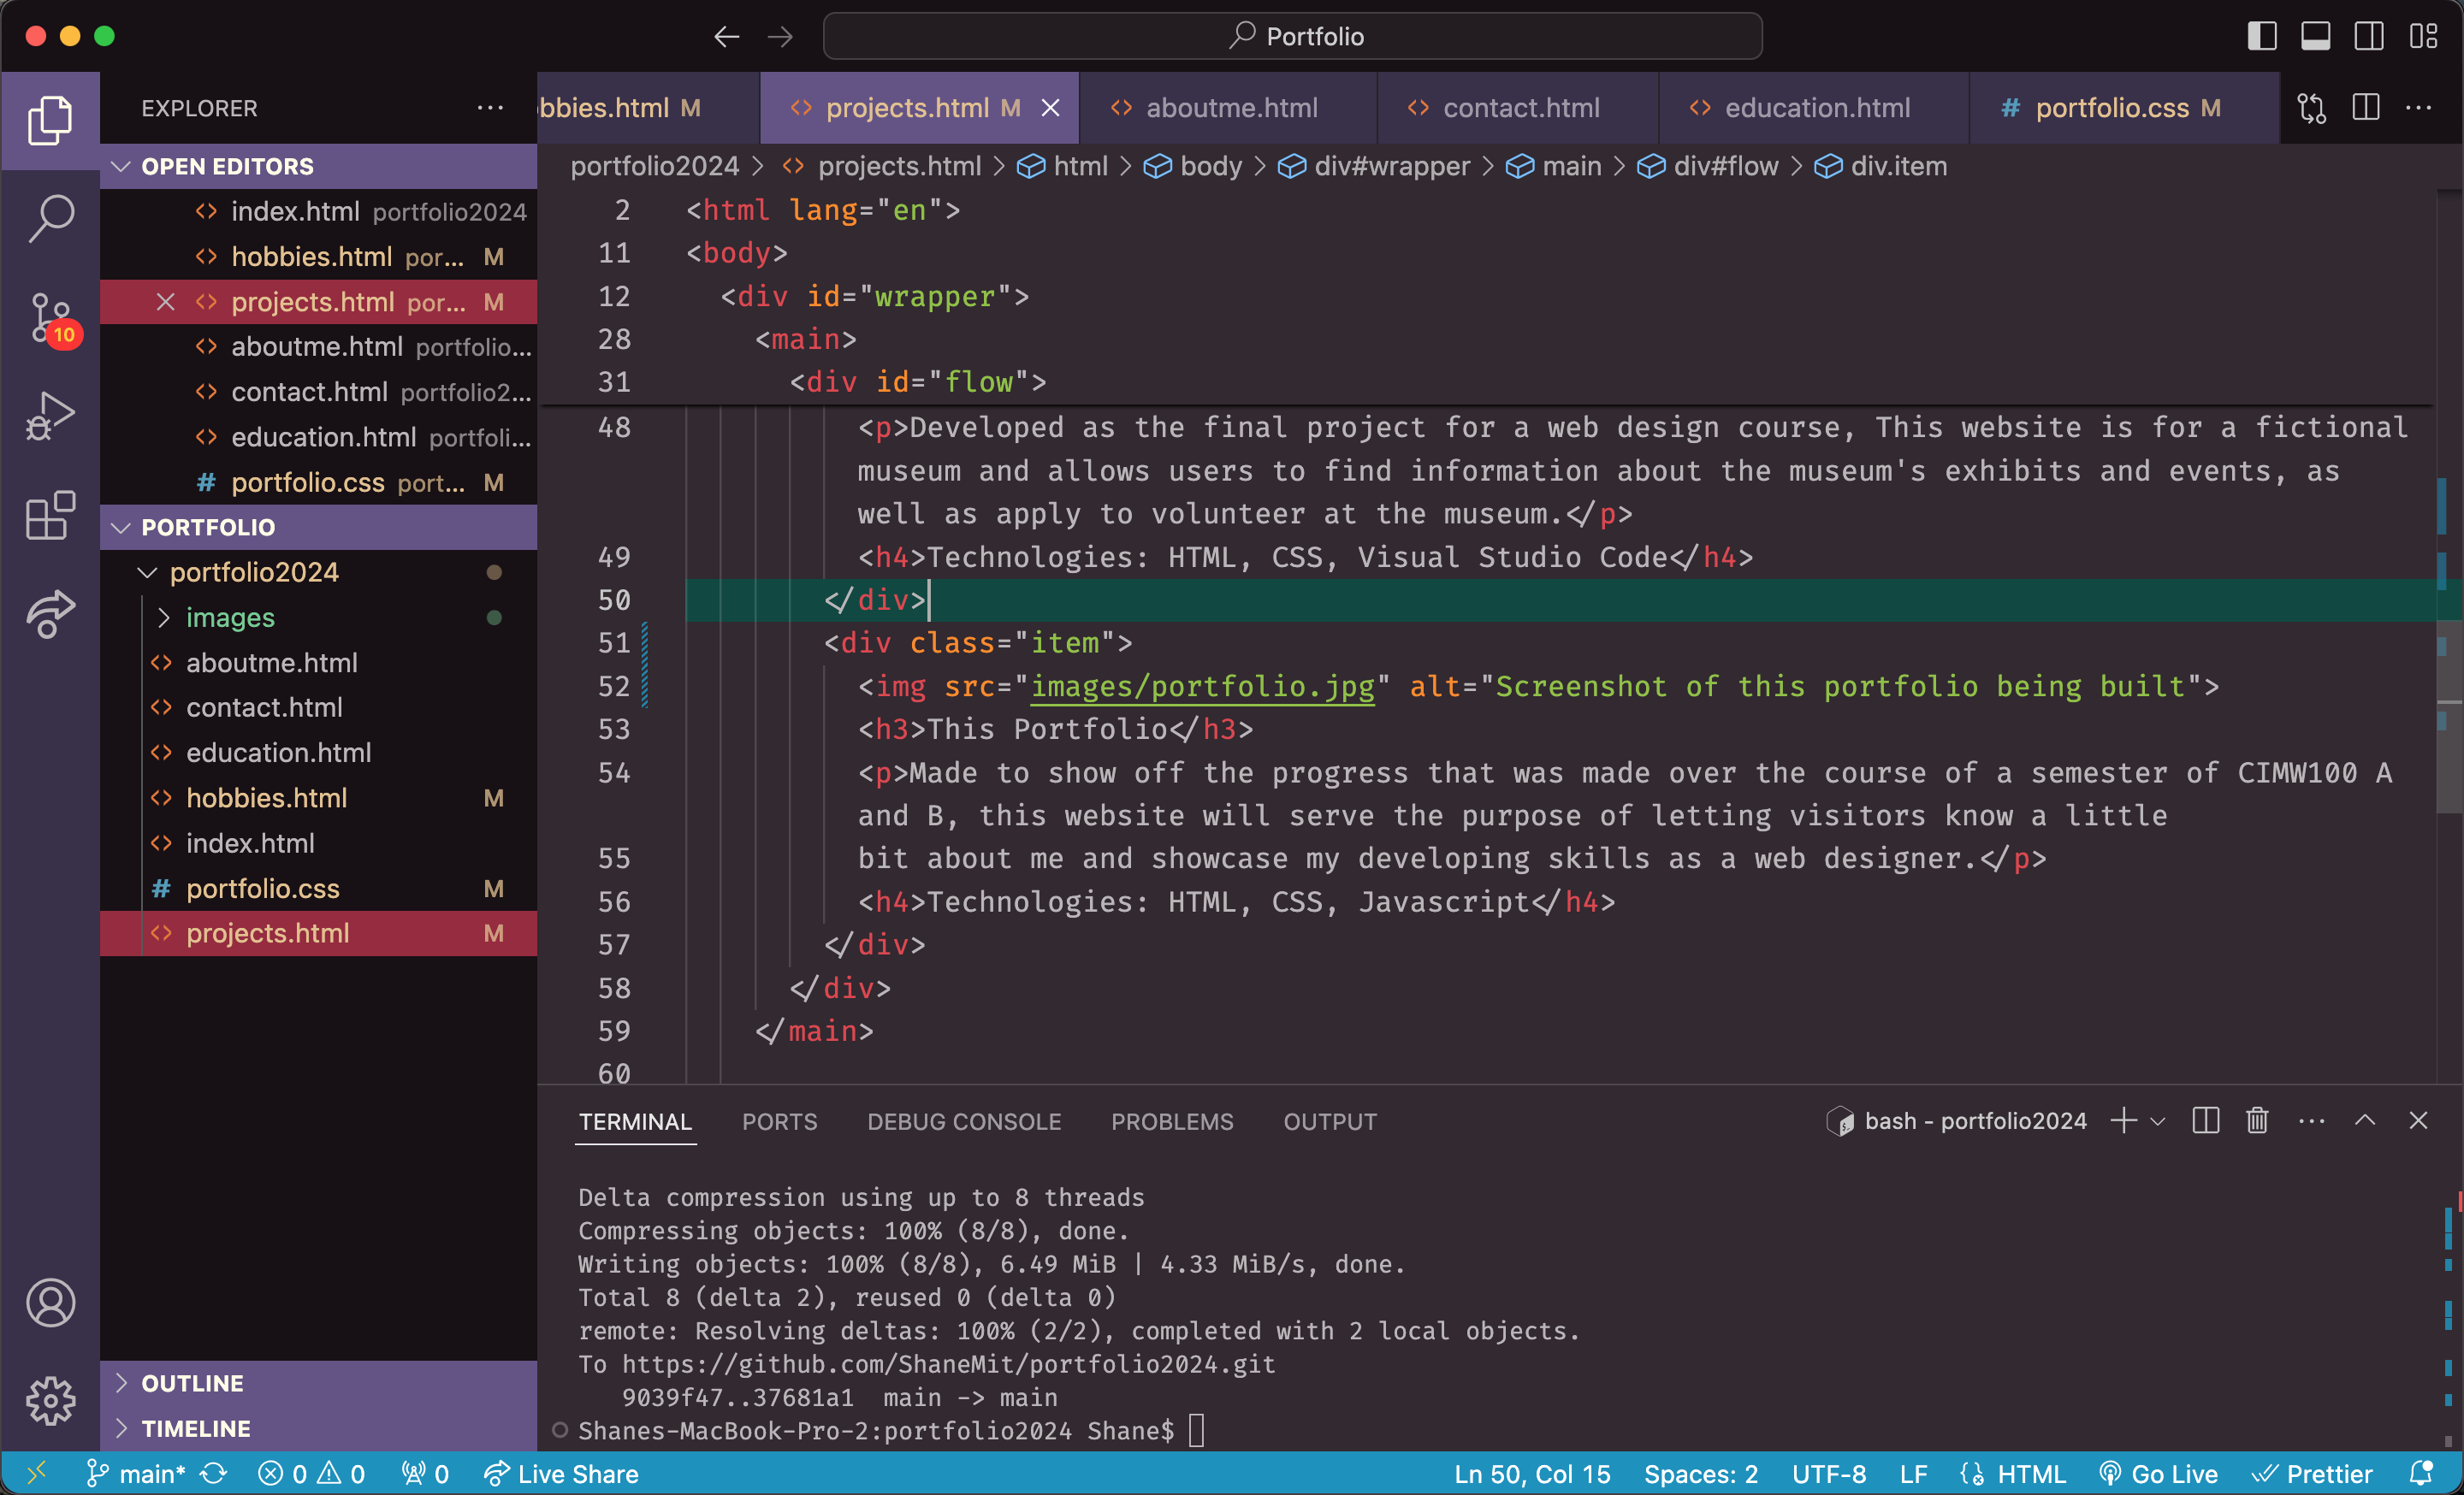2464x1495 pixels.
Task: Open the Manage gear icon
Action: tap(50, 1401)
